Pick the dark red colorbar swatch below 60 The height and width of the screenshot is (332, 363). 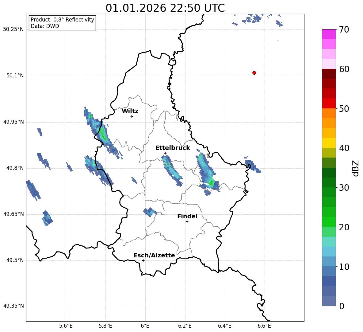329,74
